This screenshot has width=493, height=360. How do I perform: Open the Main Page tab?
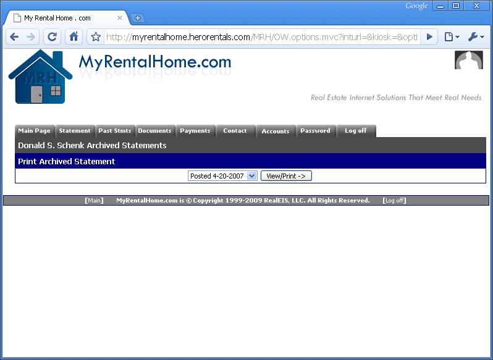coord(34,131)
